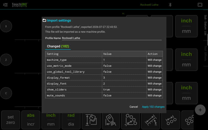Select the use_global_tool_library setting row
Screen dimensions: 208x130
pos(104,72)
